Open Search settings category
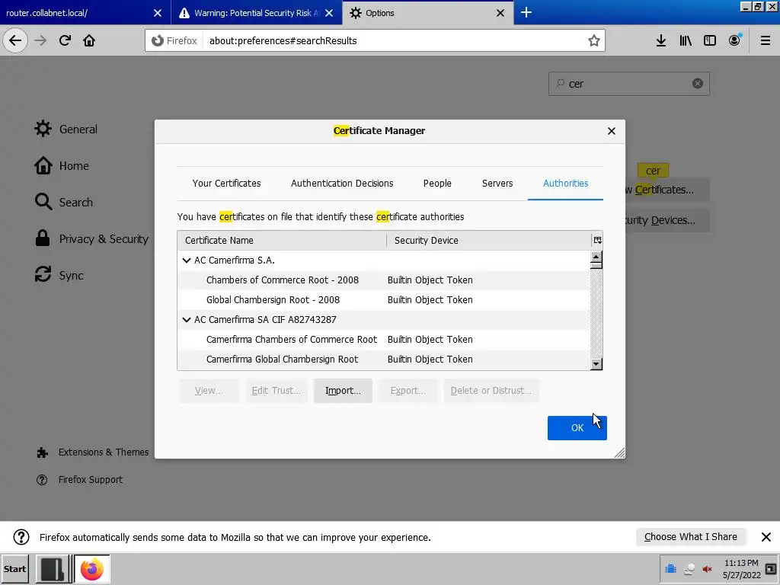The image size is (780, 585). click(x=64, y=202)
